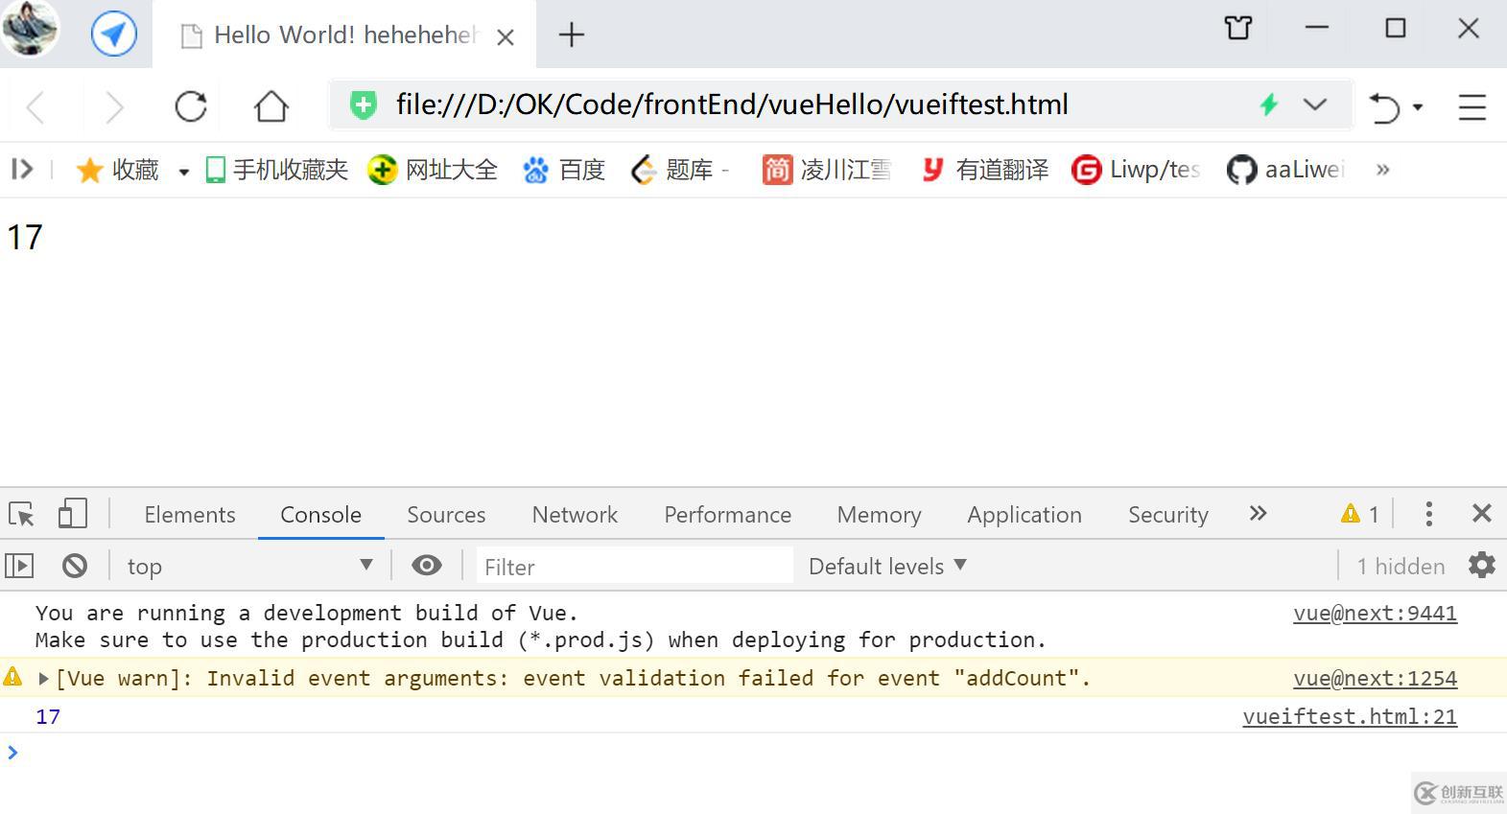Toggle the green lightning speed mode icon
The width and height of the screenshot is (1507, 814).
[x=1269, y=105]
